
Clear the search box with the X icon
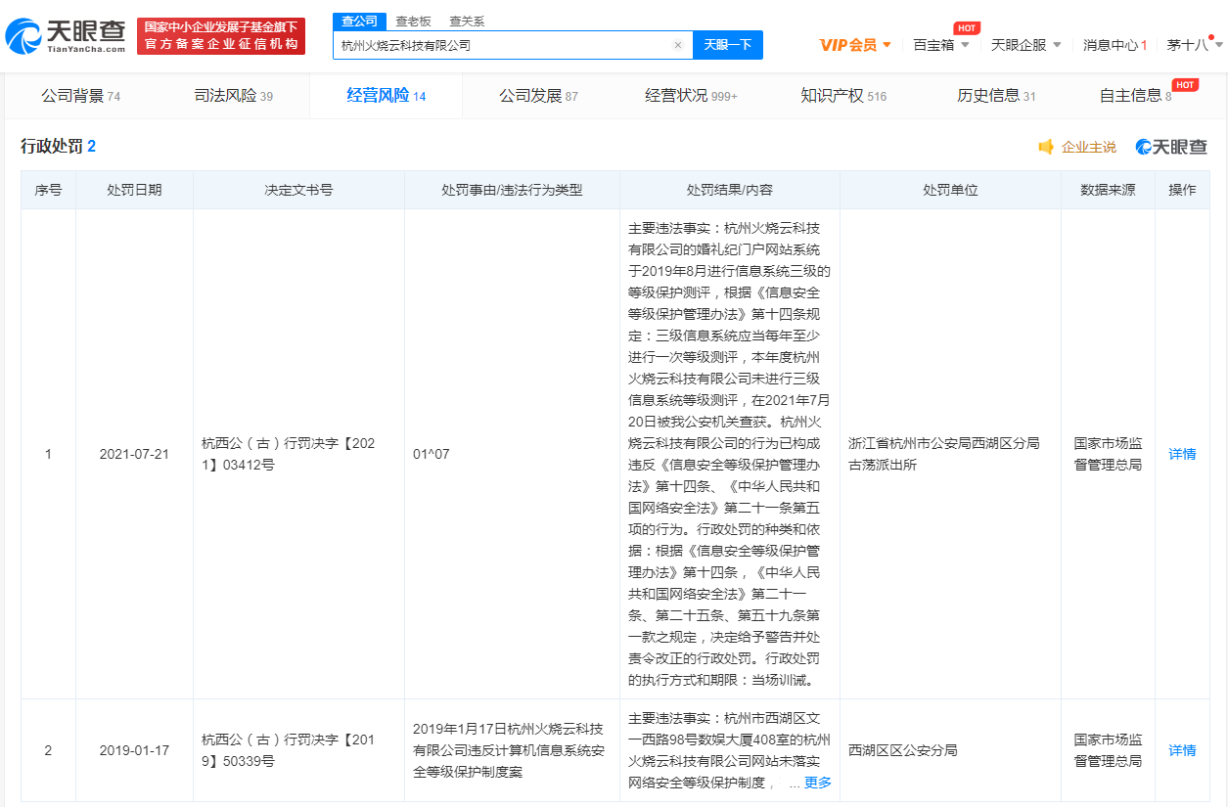[677, 45]
